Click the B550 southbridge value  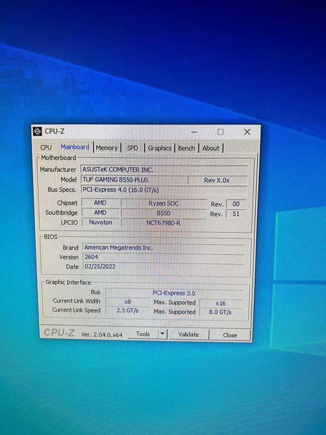[x=164, y=213]
